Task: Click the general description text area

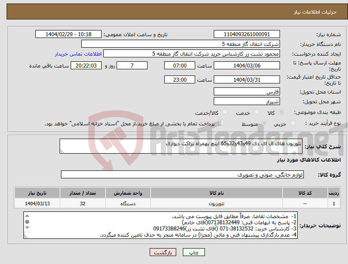Action: 181,146
